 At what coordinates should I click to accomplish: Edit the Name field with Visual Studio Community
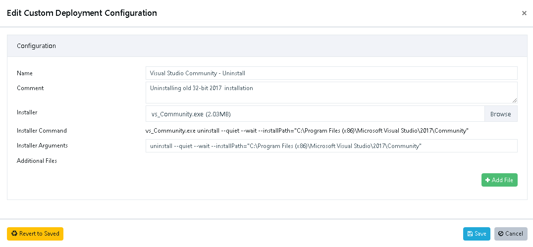point(331,73)
